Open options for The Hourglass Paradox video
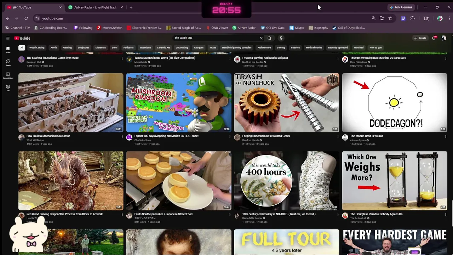Viewport: 453px width, 255px height. tap(446, 215)
